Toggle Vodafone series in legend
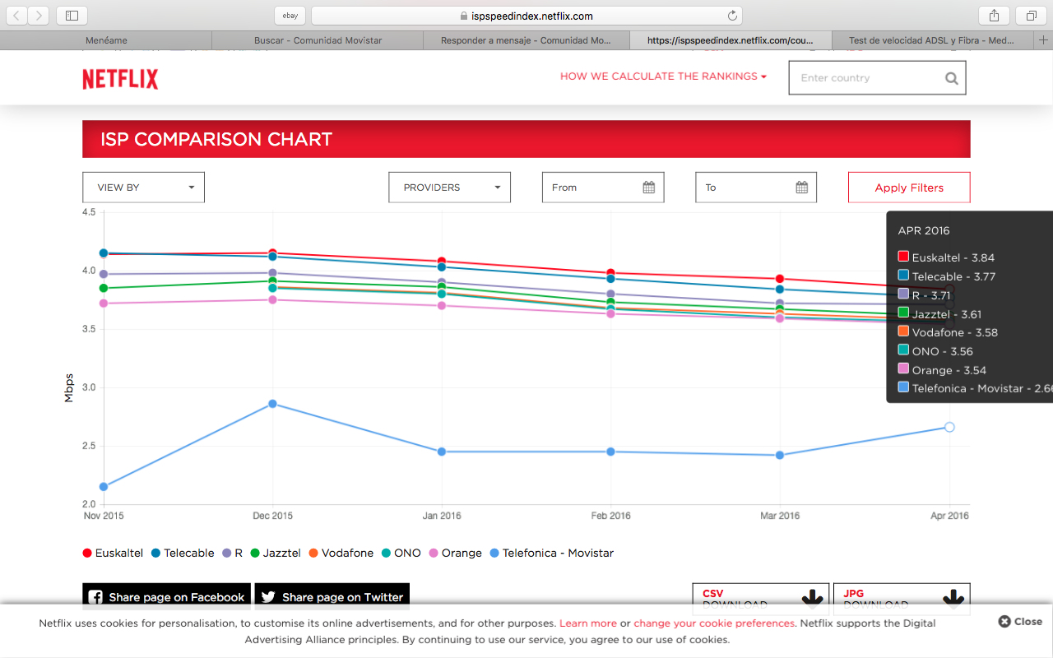Viewport: 1053px width, 658px height. [341, 553]
